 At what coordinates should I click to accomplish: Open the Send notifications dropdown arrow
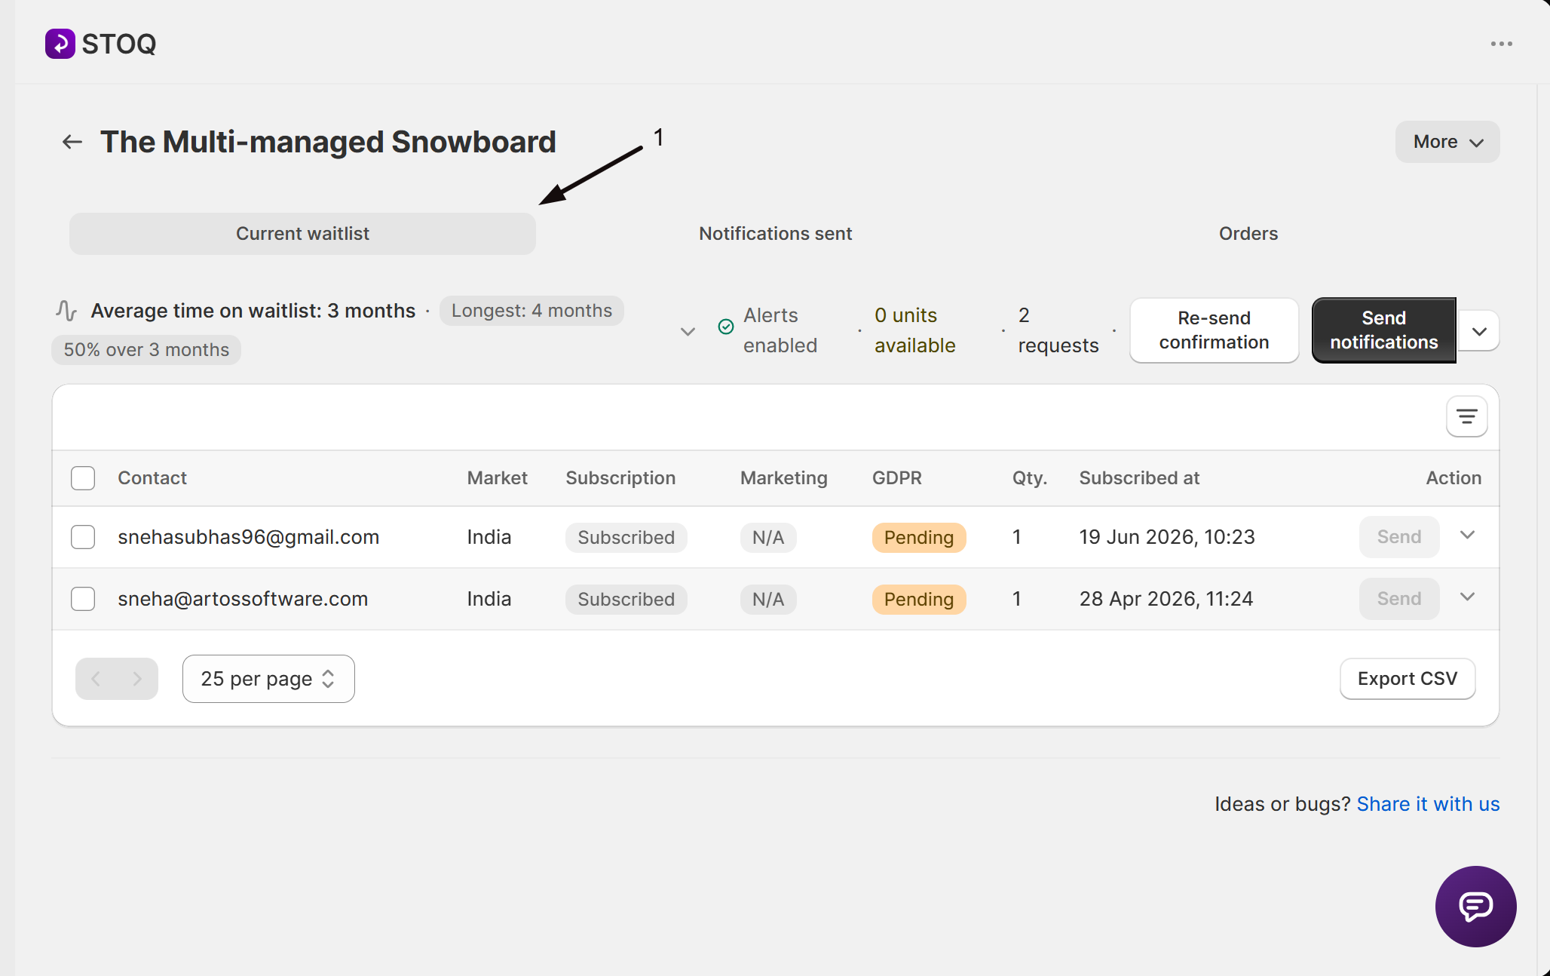point(1479,331)
